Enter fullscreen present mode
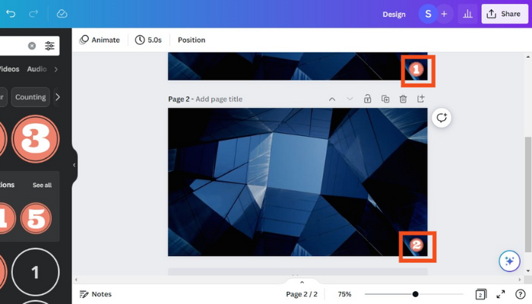 click(500, 294)
